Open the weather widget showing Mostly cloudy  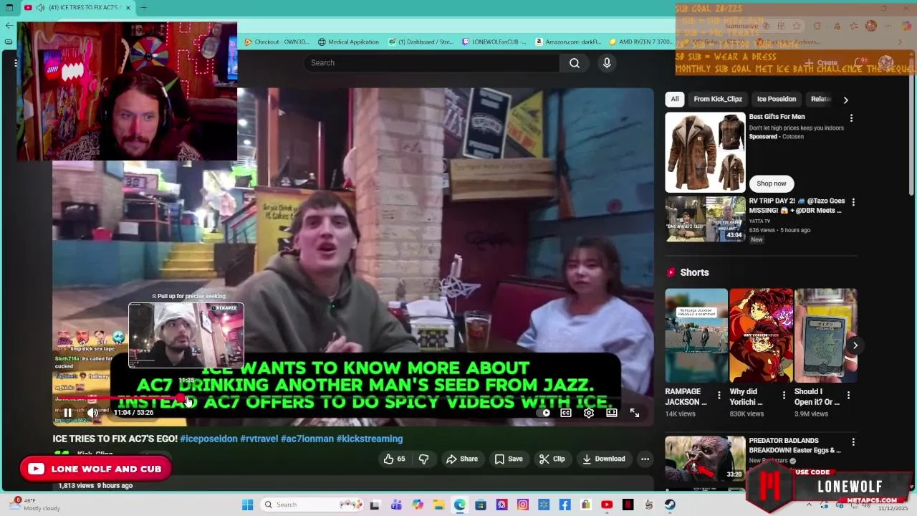[x=34, y=505]
